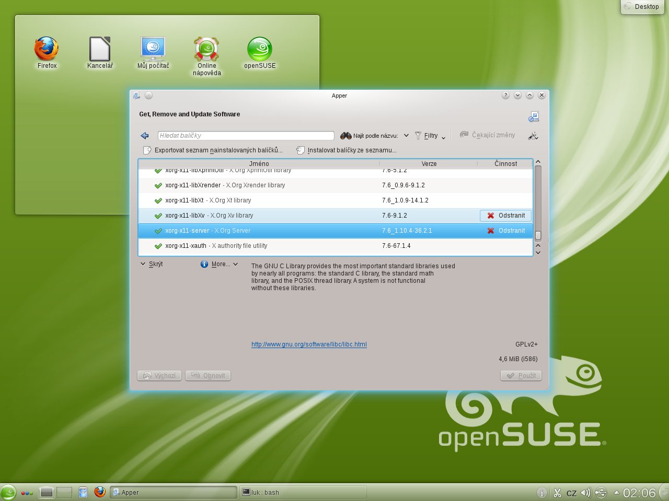Click the back arrow in Apper
The height and width of the screenshot is (501, 669).
click(x=145, y=136)
